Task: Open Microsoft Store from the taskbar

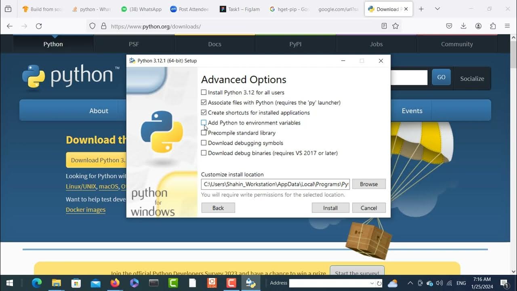Action: 76,283
